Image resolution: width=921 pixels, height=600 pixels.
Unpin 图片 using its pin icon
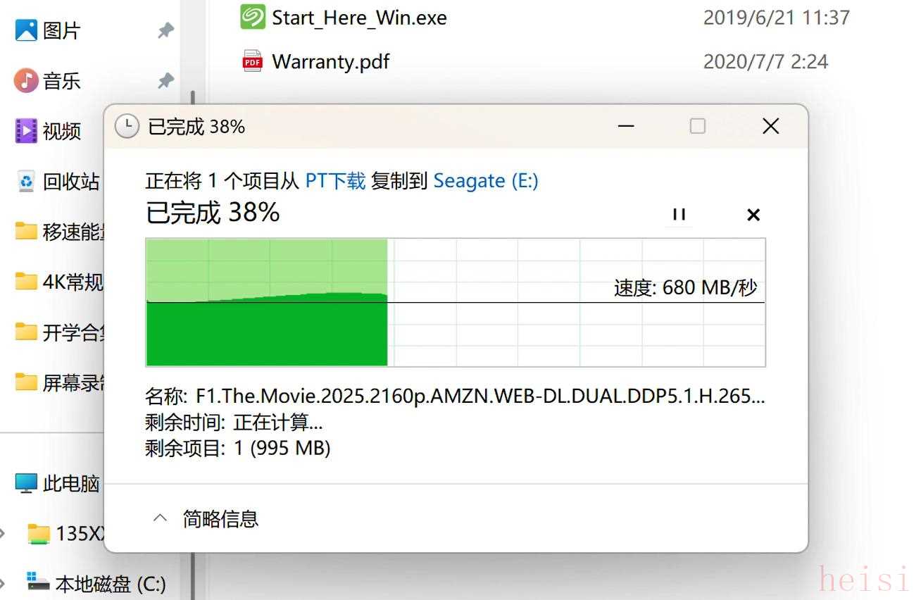click(165, 30)
